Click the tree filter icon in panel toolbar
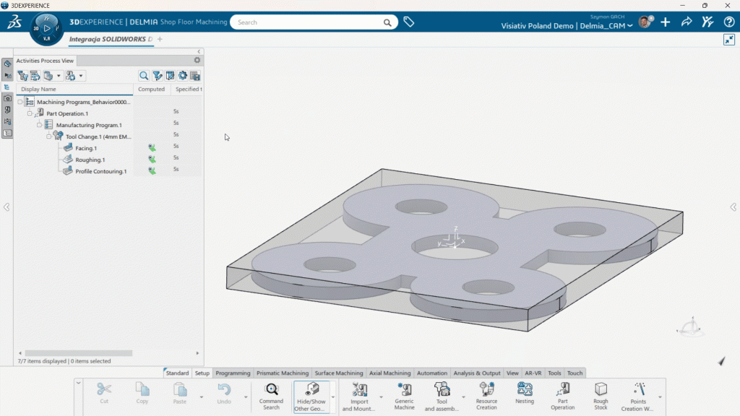The height and width of the screenshot is (416, 740). 22,75
